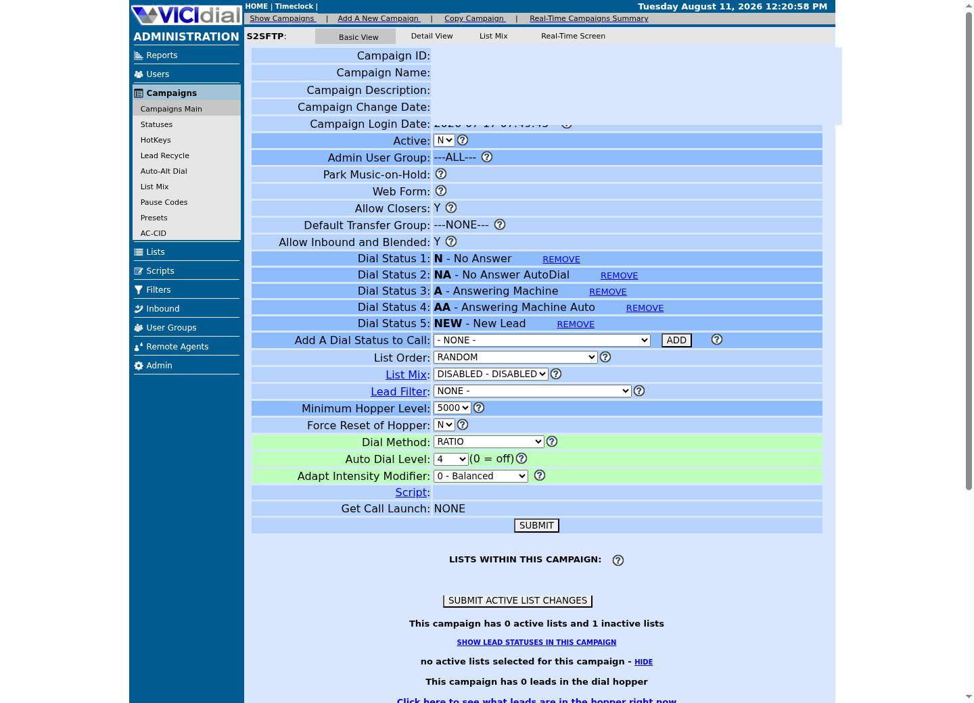Open help icon for Allow Closers
This screenshot has height=703, width=974.
tap(451, 208)
